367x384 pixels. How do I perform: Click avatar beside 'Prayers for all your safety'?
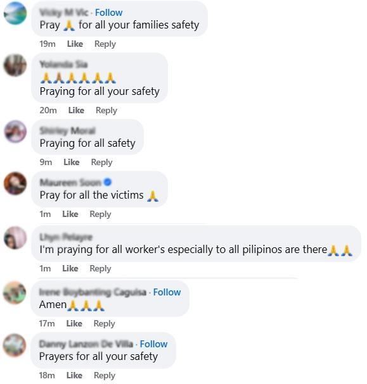(x=15, y=345)
